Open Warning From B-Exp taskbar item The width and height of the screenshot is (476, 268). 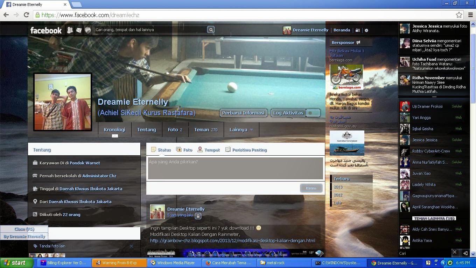click(119, 263)
